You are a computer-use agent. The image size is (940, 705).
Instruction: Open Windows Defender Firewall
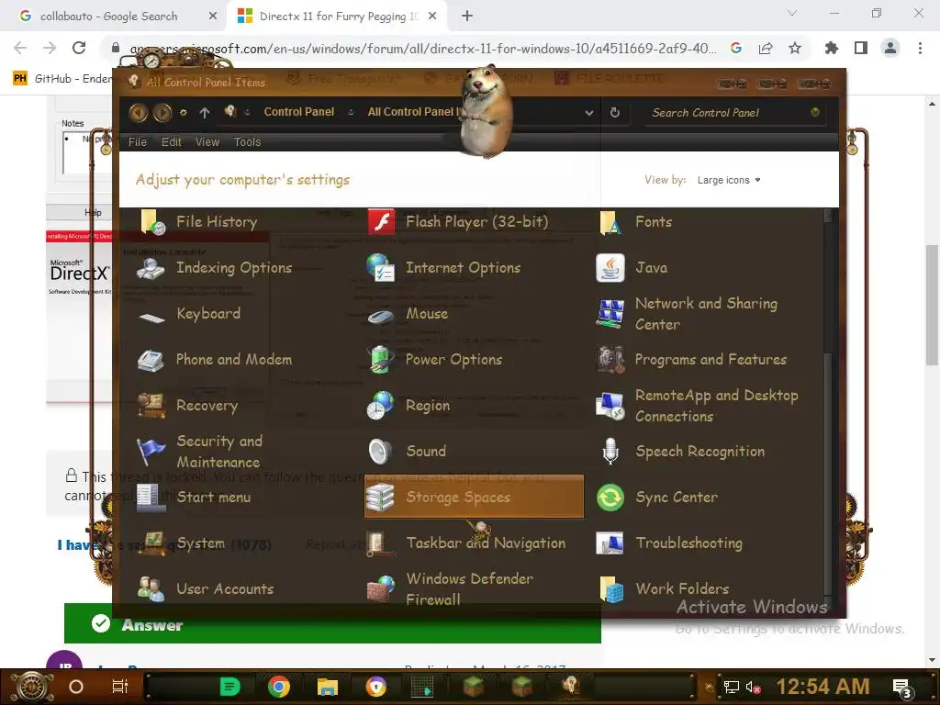(450, 589)
